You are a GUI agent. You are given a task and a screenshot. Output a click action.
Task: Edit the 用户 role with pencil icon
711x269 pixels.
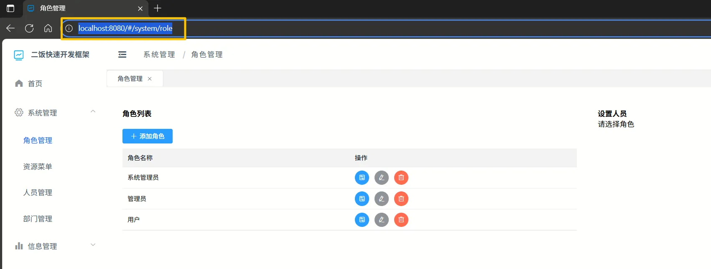point(381,220)
